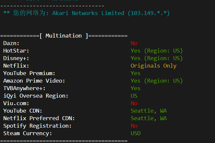Select the Originals Only Netflix result

coord(153,66)
